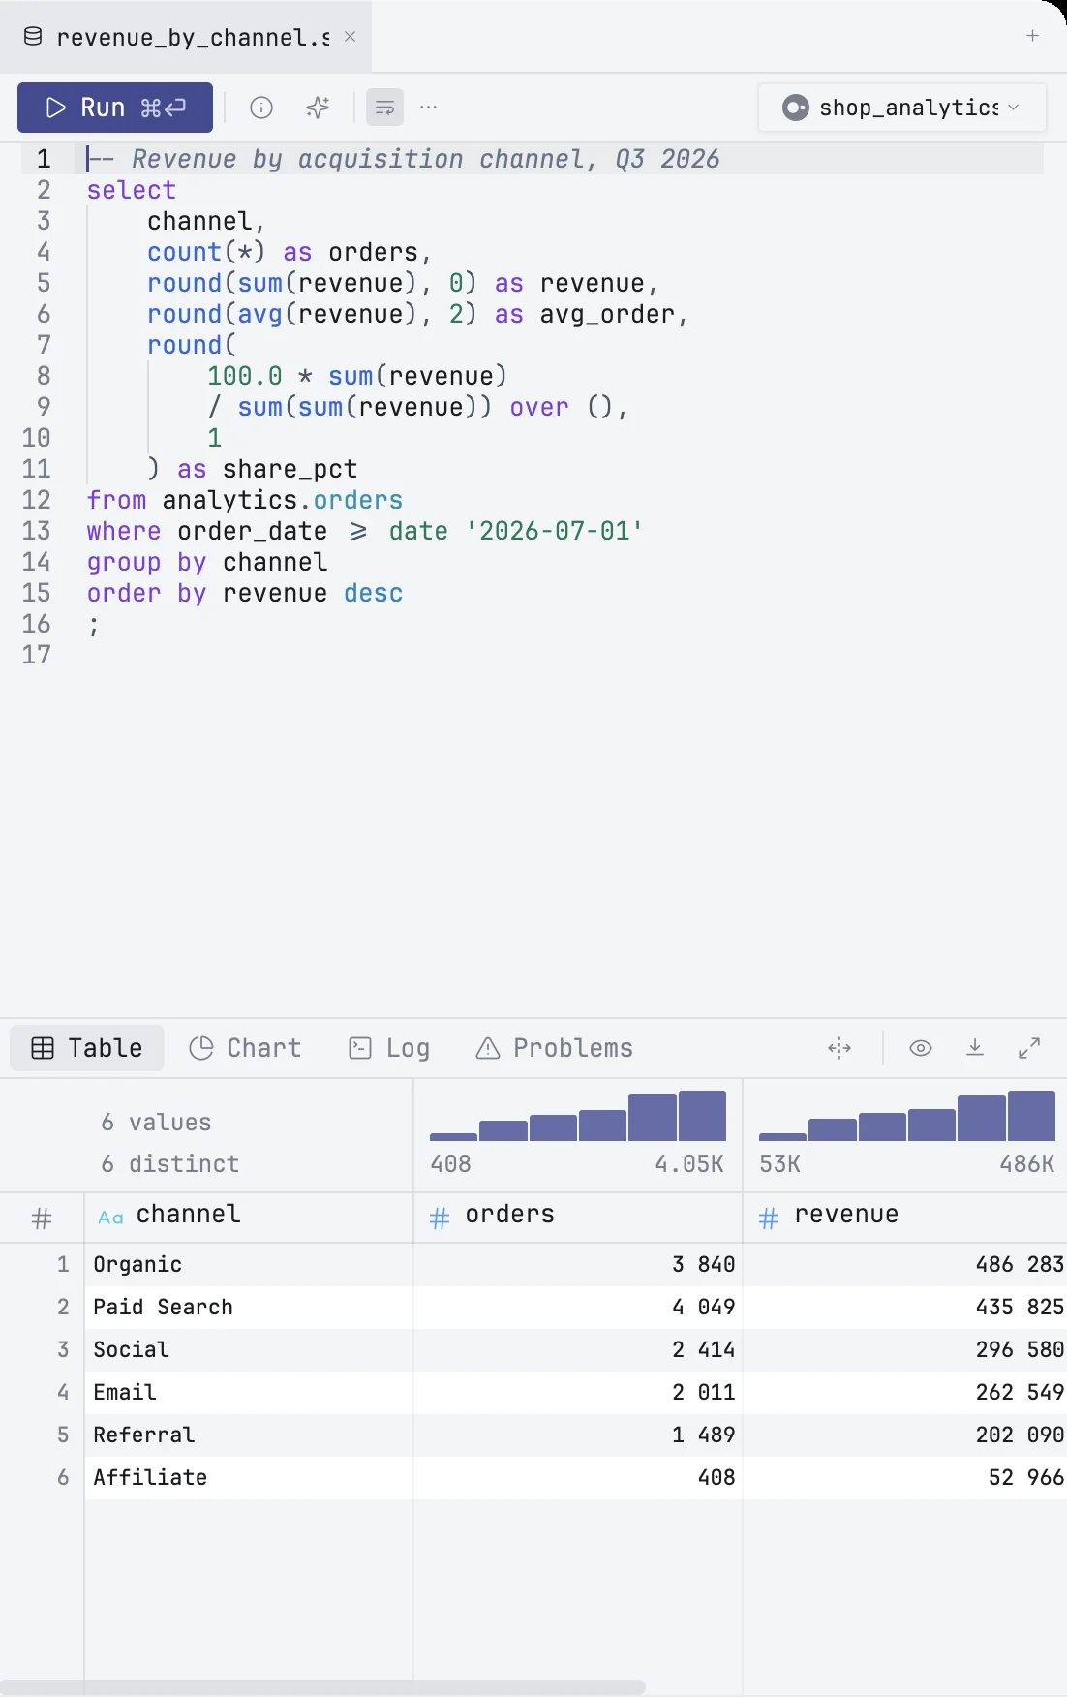The height and width of the screenshot is (1697, 1067).
Task: Click the database icon on file tab
Action: pyautogui.click(x=33, y=37)
